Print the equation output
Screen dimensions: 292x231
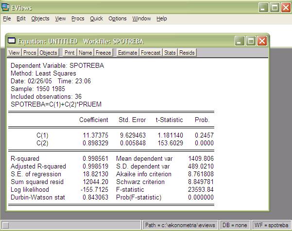(x=69, y=53)
